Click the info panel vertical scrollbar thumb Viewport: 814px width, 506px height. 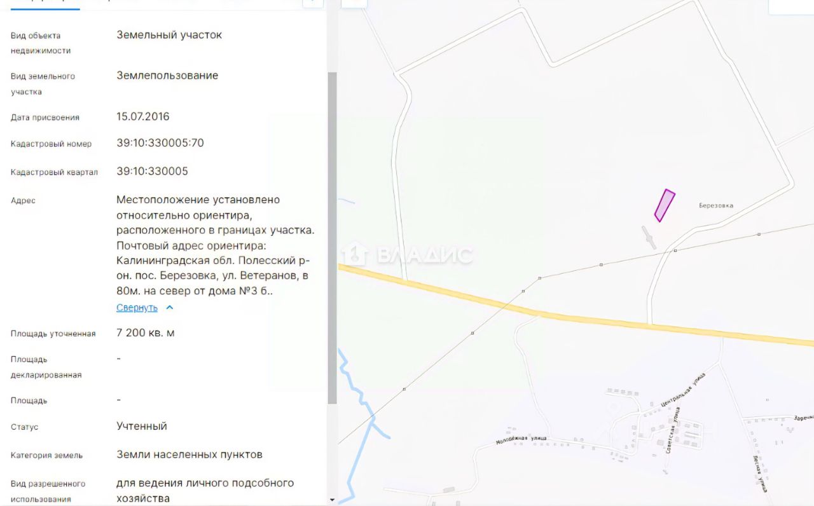pyautogui.click(x=332, y=238)
